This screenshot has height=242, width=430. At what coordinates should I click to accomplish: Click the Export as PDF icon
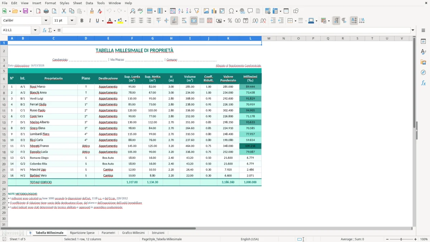coord(38,11)
